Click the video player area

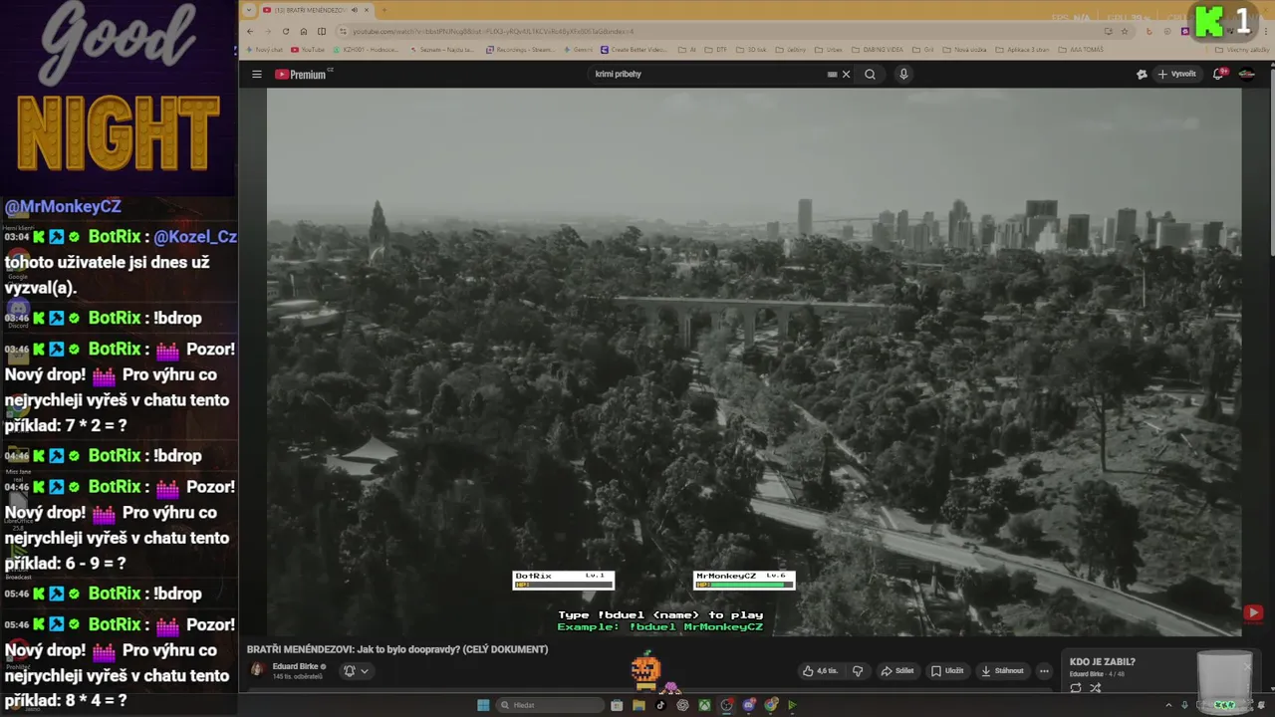click(x=754, y=360)
